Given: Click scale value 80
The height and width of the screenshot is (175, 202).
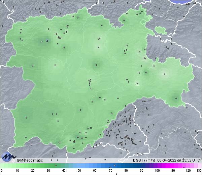Looking at the screenshot, I should pyautogui.click(x=126, y=171).
